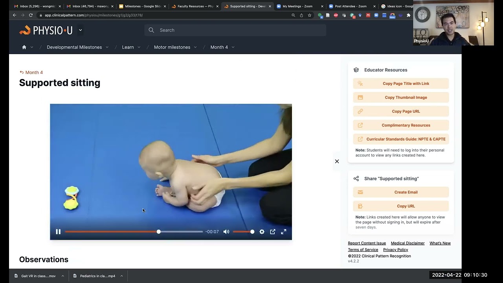Open the Developmental Milestones breadcrumb

pyautogui.click(x=74, y=47)
